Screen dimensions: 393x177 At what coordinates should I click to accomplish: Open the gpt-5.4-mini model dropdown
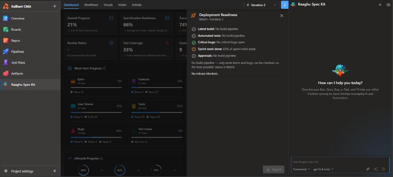click(x=323, y=169)
